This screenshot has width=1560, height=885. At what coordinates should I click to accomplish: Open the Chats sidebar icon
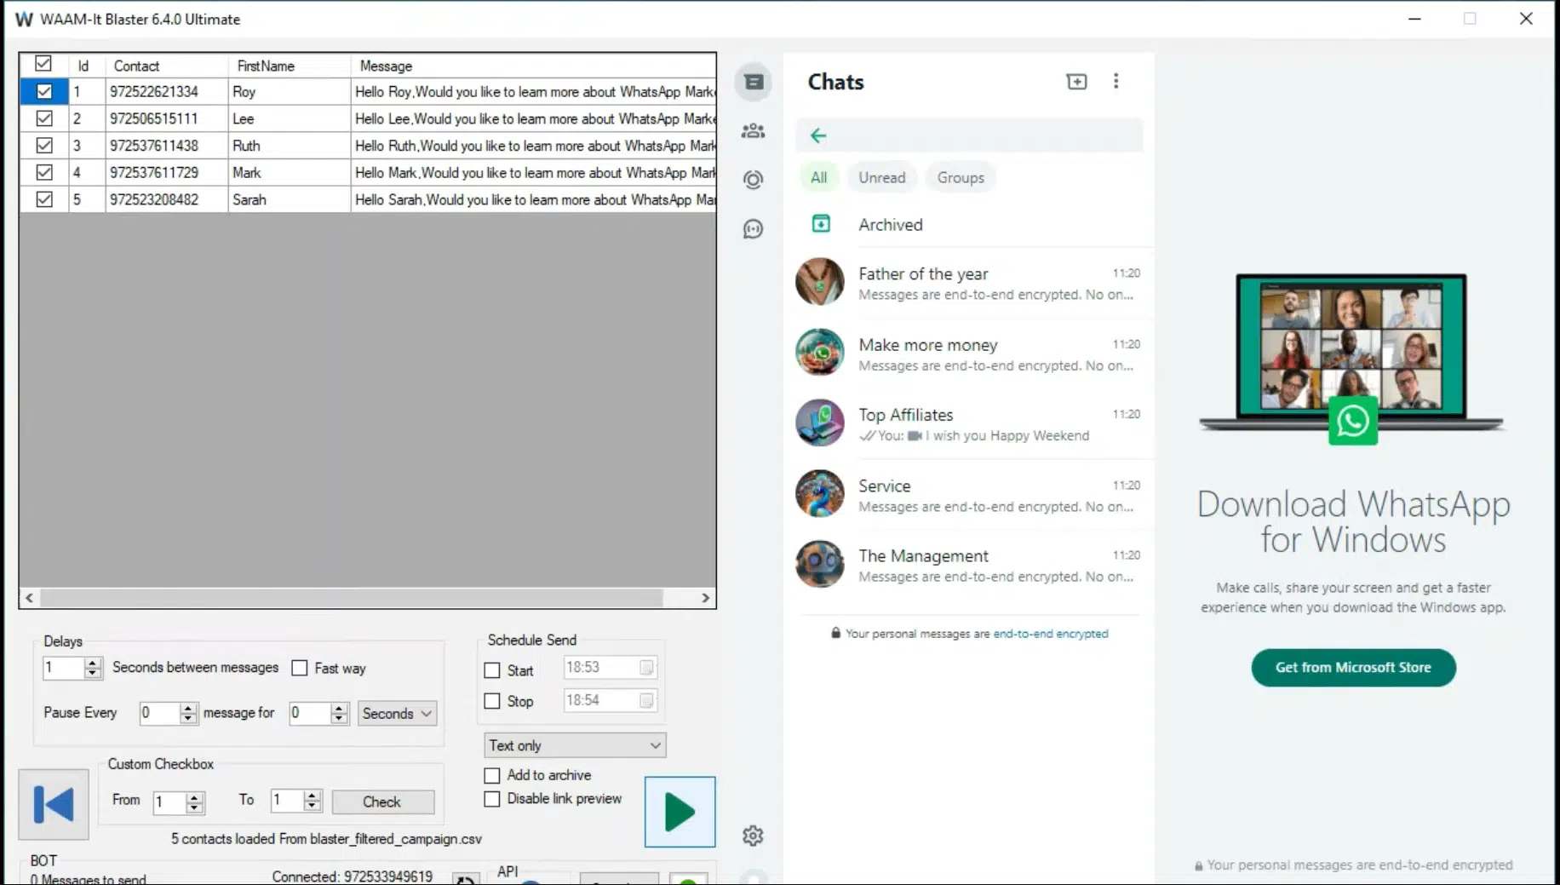(753, 82)
